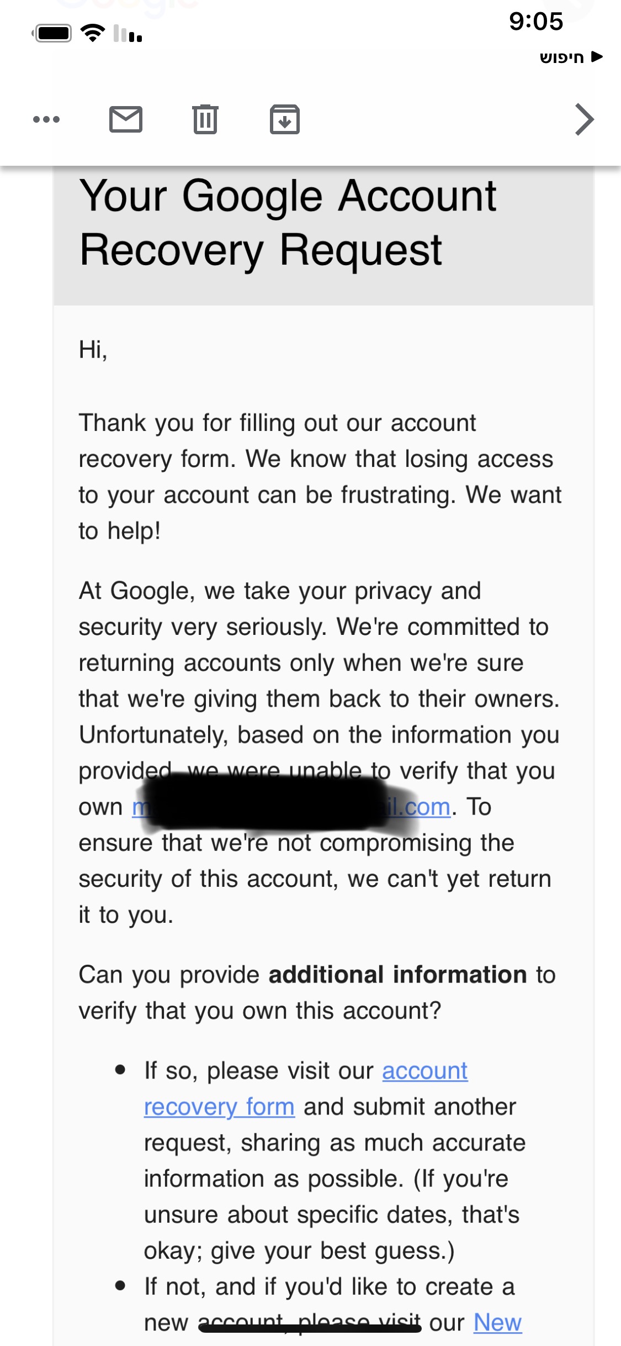Tap the "Your Google Account Recovery Request" heading
Viewport: 621px width, 1346px height.
click(x=288, y=223)
